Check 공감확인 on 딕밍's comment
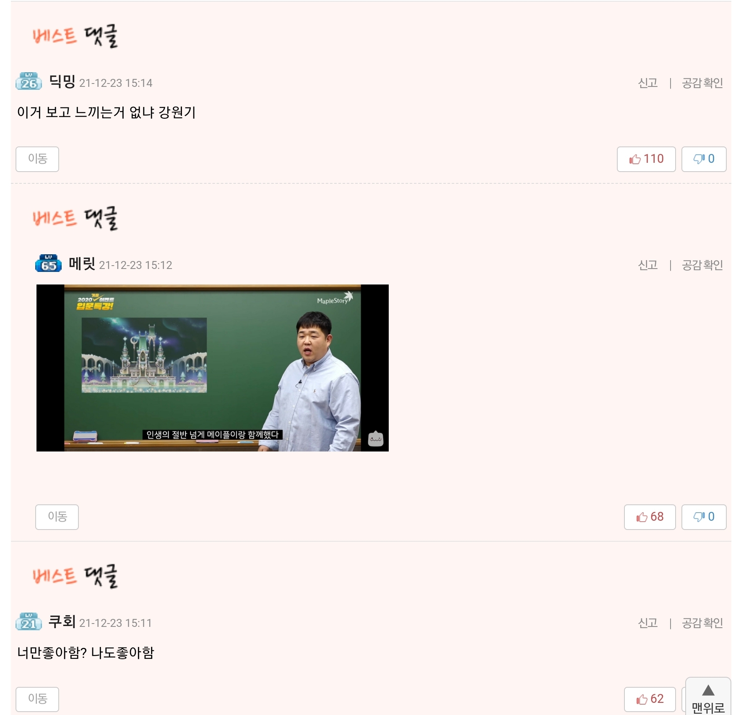Screen dimensions: 741x715 [x=702, y=83]
